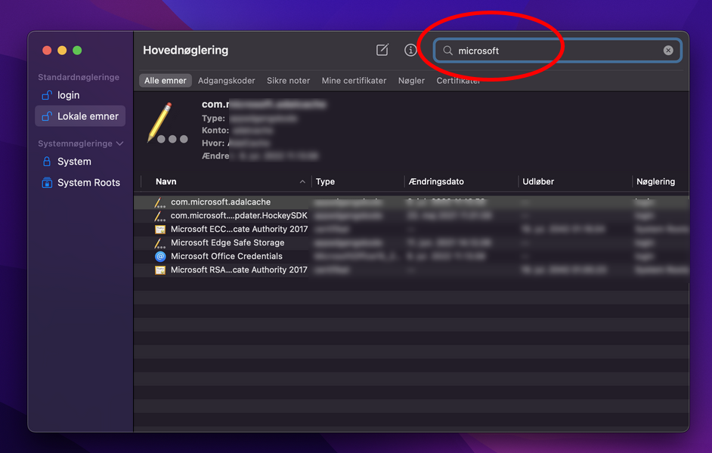712x453 pixels.
Task: Select Microsoft ECC...cate Authority 2017 row
Action: (411, 229)
